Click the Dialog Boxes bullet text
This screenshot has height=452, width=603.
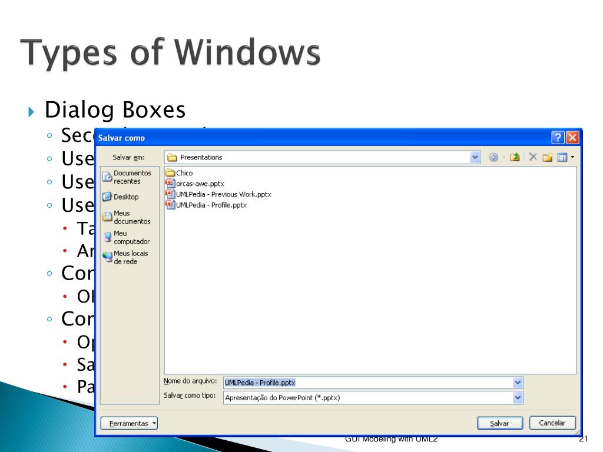(115, 110)
